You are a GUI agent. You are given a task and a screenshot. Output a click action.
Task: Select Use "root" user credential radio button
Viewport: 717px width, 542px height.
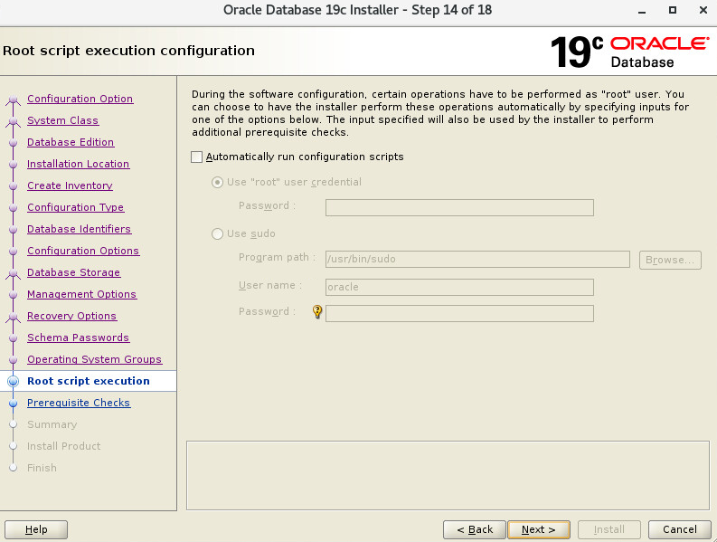point(217,182)
